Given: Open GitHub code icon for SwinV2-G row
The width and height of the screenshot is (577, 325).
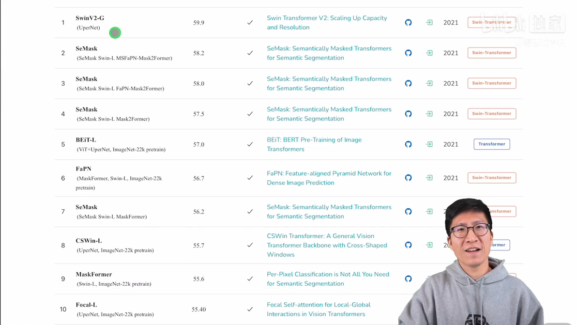Looking at the screenshot, I should [408, 22].
